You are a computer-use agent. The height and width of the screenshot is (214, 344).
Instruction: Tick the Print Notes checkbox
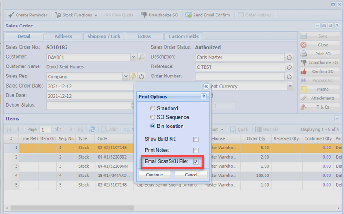[x=195, y=150]
